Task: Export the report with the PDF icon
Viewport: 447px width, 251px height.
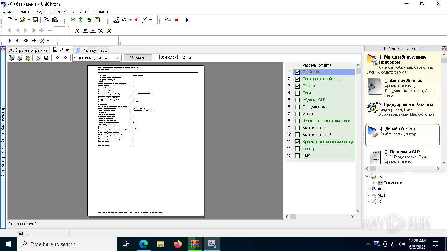Action: click(x=39, y=58)
